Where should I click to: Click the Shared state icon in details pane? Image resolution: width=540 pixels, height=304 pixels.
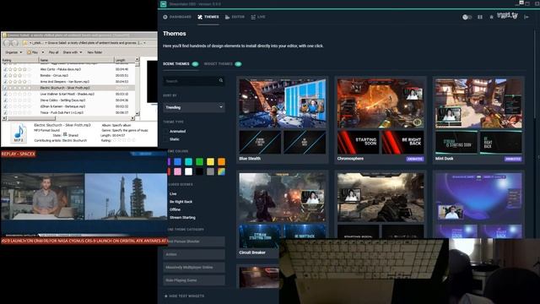pyautogui.click(x=65, y=135)
